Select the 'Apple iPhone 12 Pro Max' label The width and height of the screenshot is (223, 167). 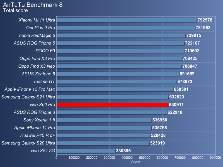point(30,89)
